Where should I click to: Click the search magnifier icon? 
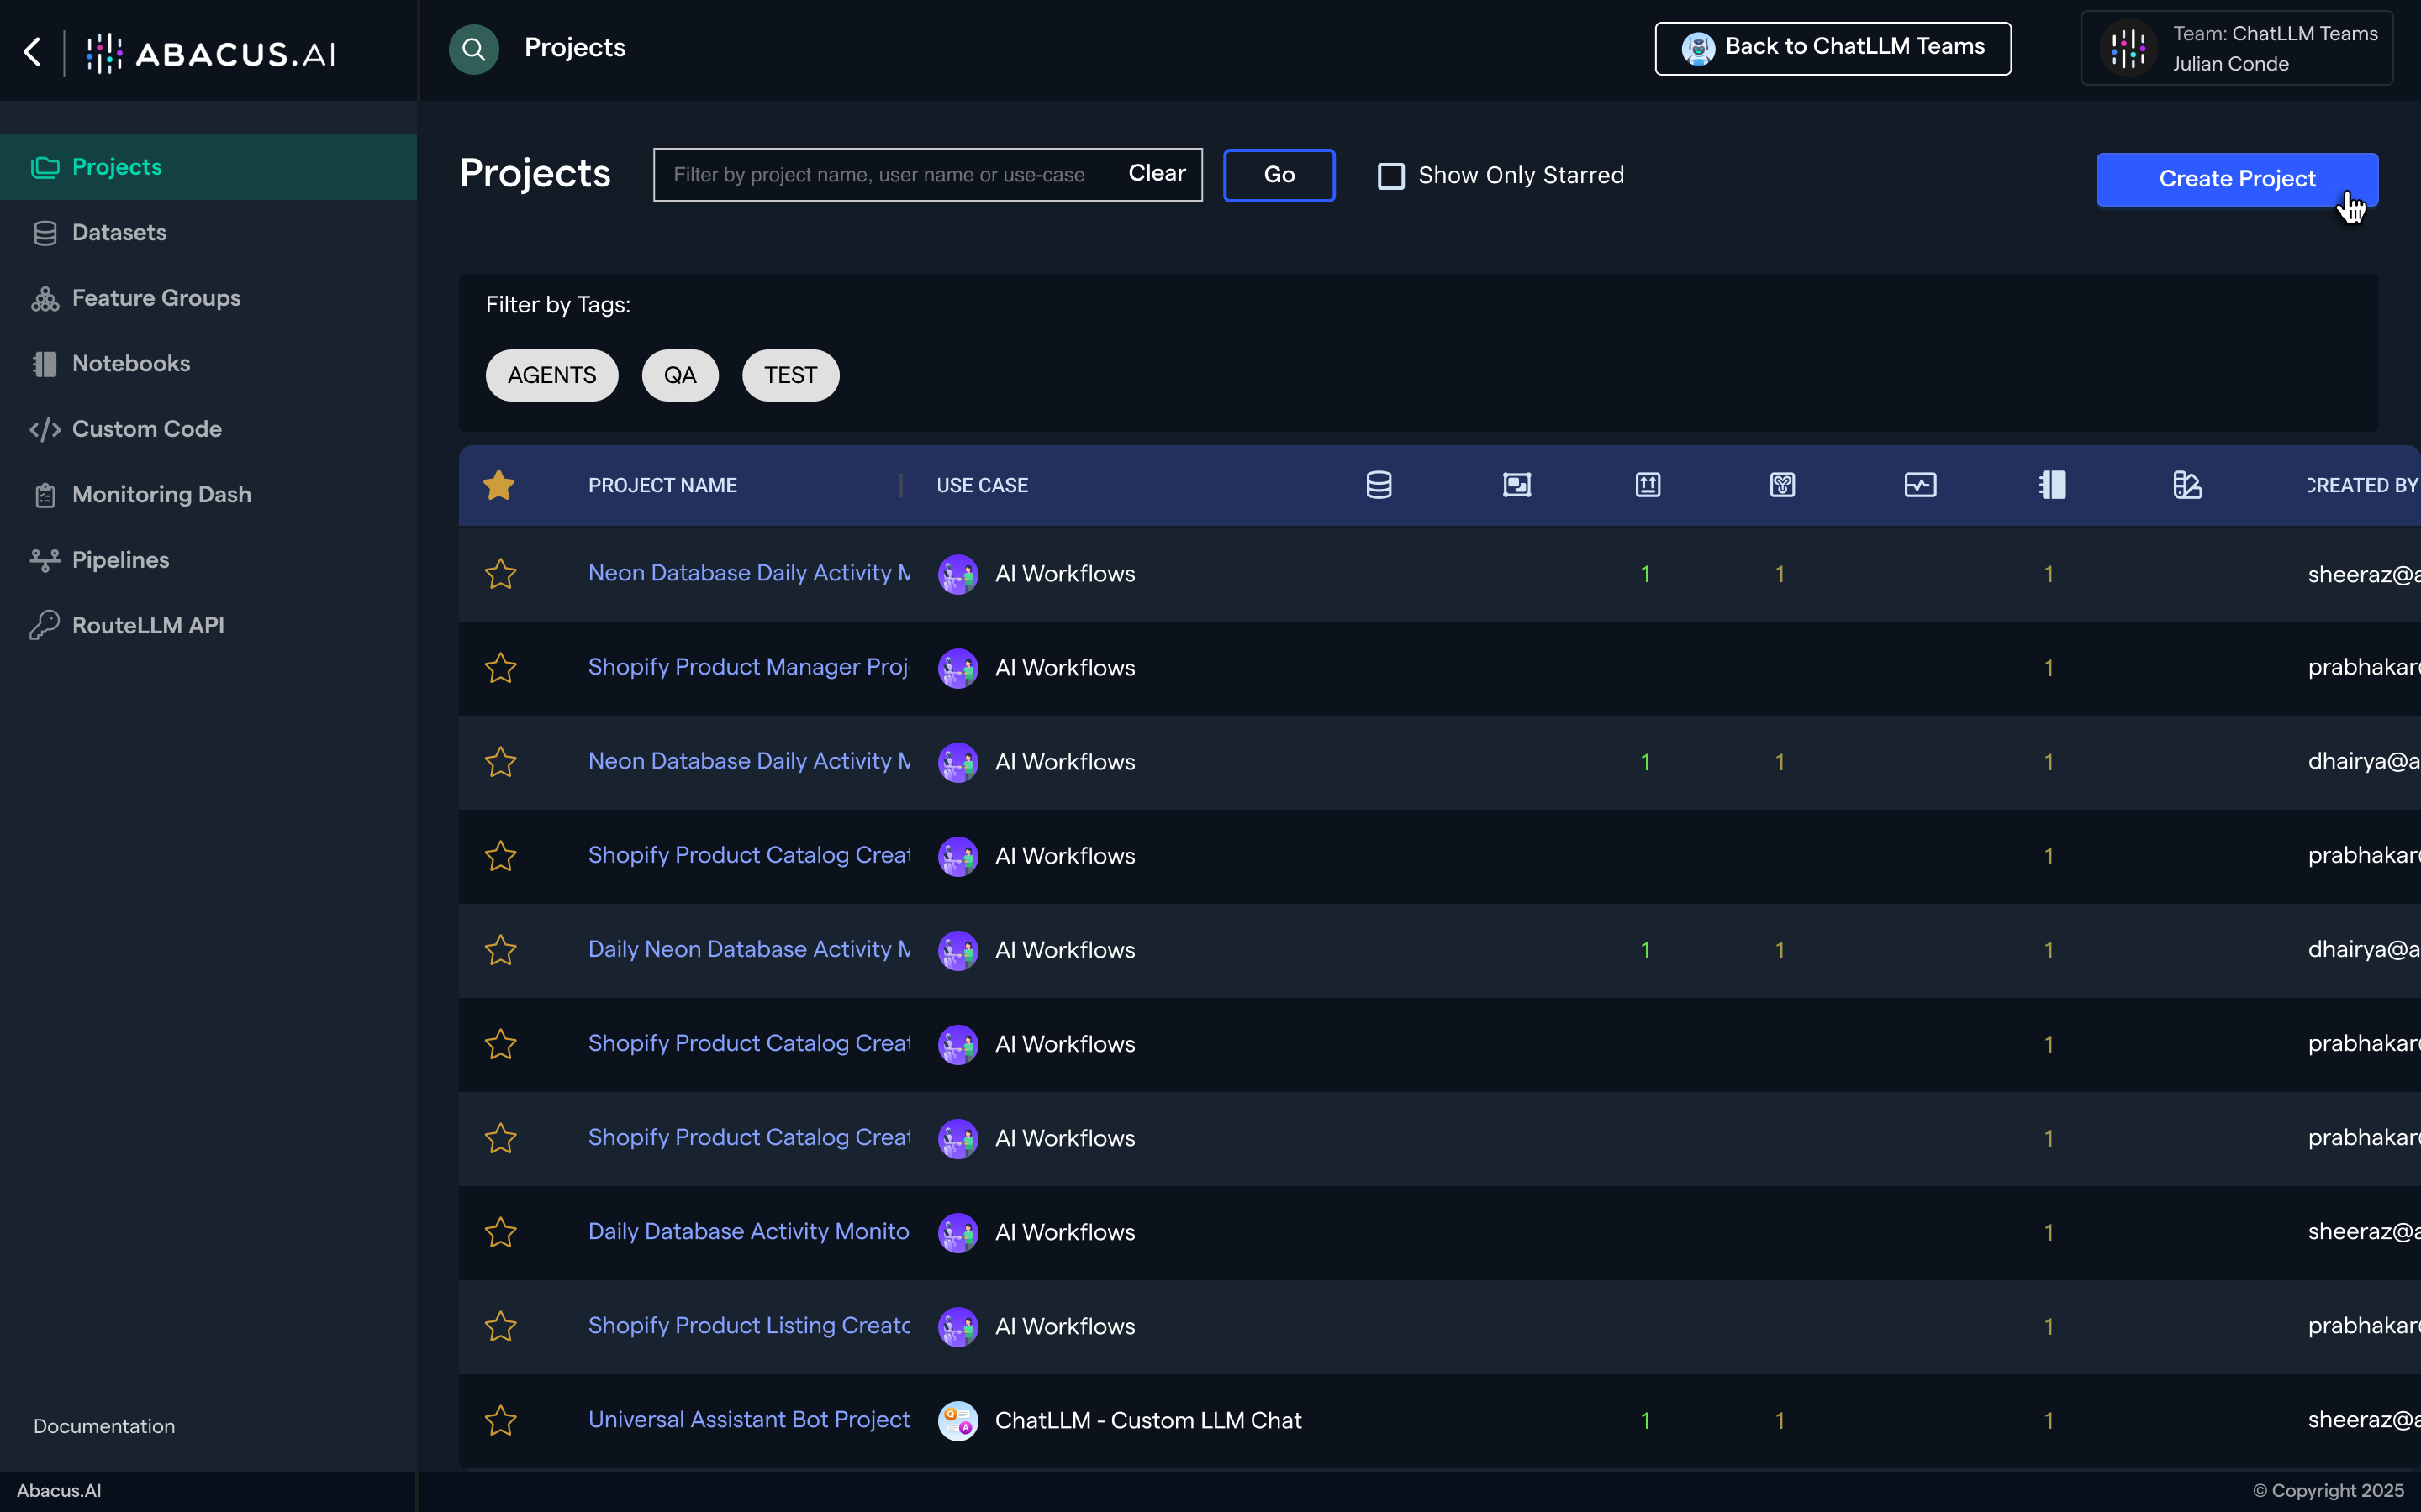pyautogui.click(x=473, y=49)
